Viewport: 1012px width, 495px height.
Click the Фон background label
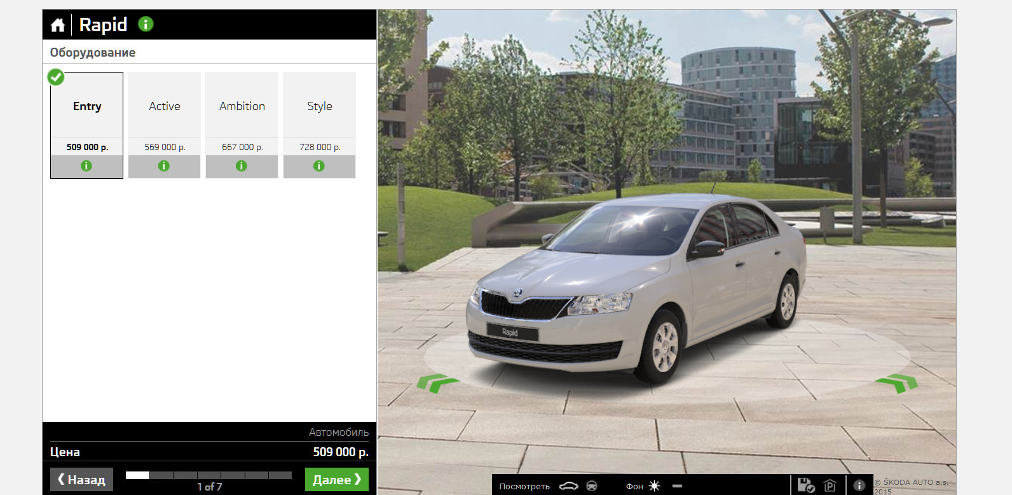click(634, 487)
